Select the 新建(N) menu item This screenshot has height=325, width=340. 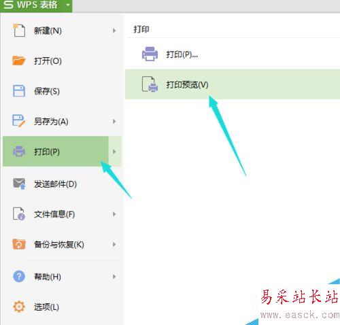coord(63,31)
